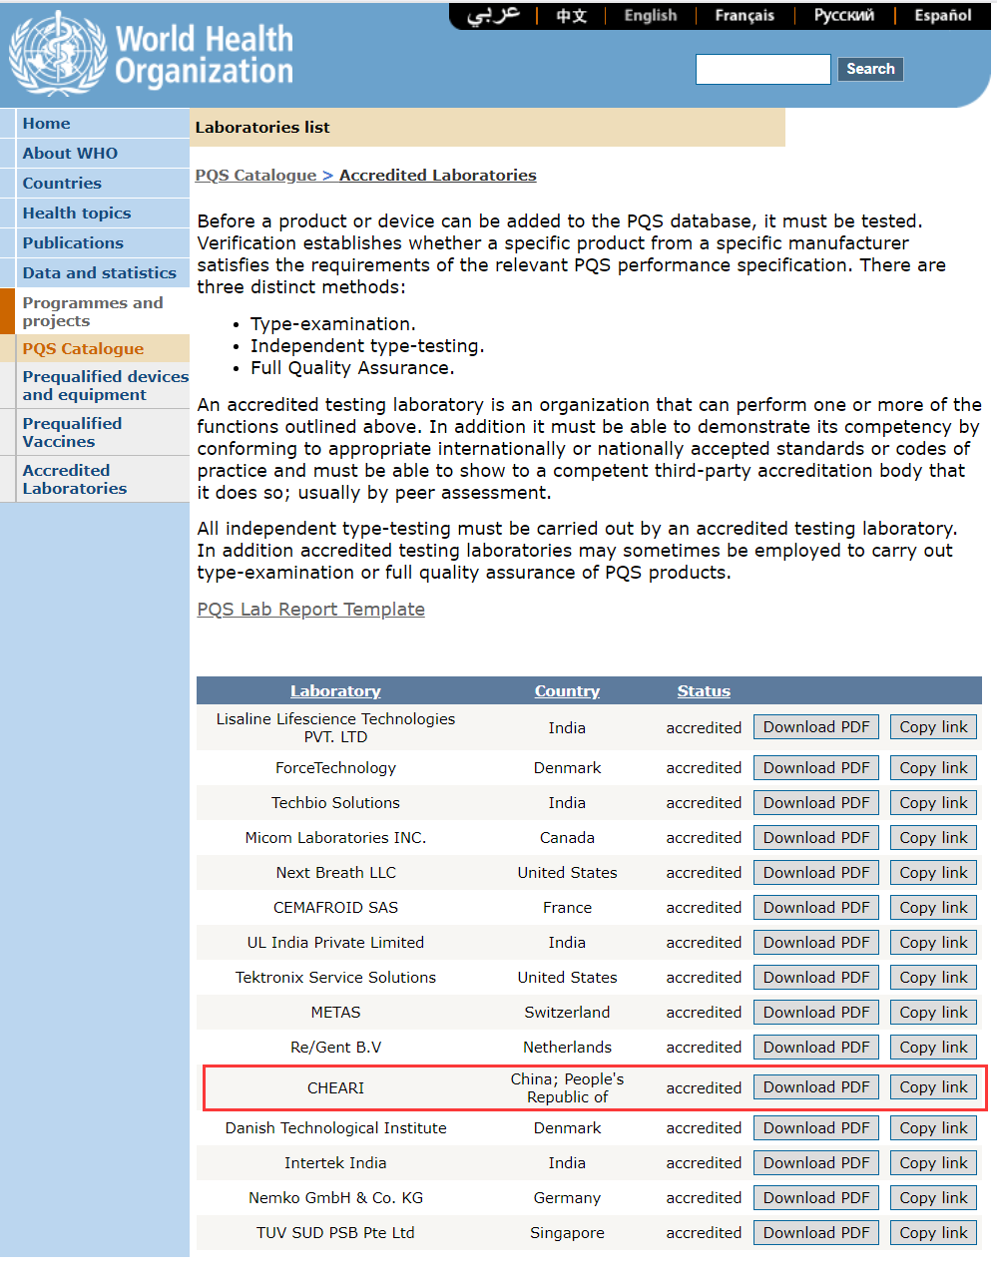Click the CHEARI laboratory name
Viewport: 997px width, 1278px height.
pyautogui.click(x=335, y=1088)
